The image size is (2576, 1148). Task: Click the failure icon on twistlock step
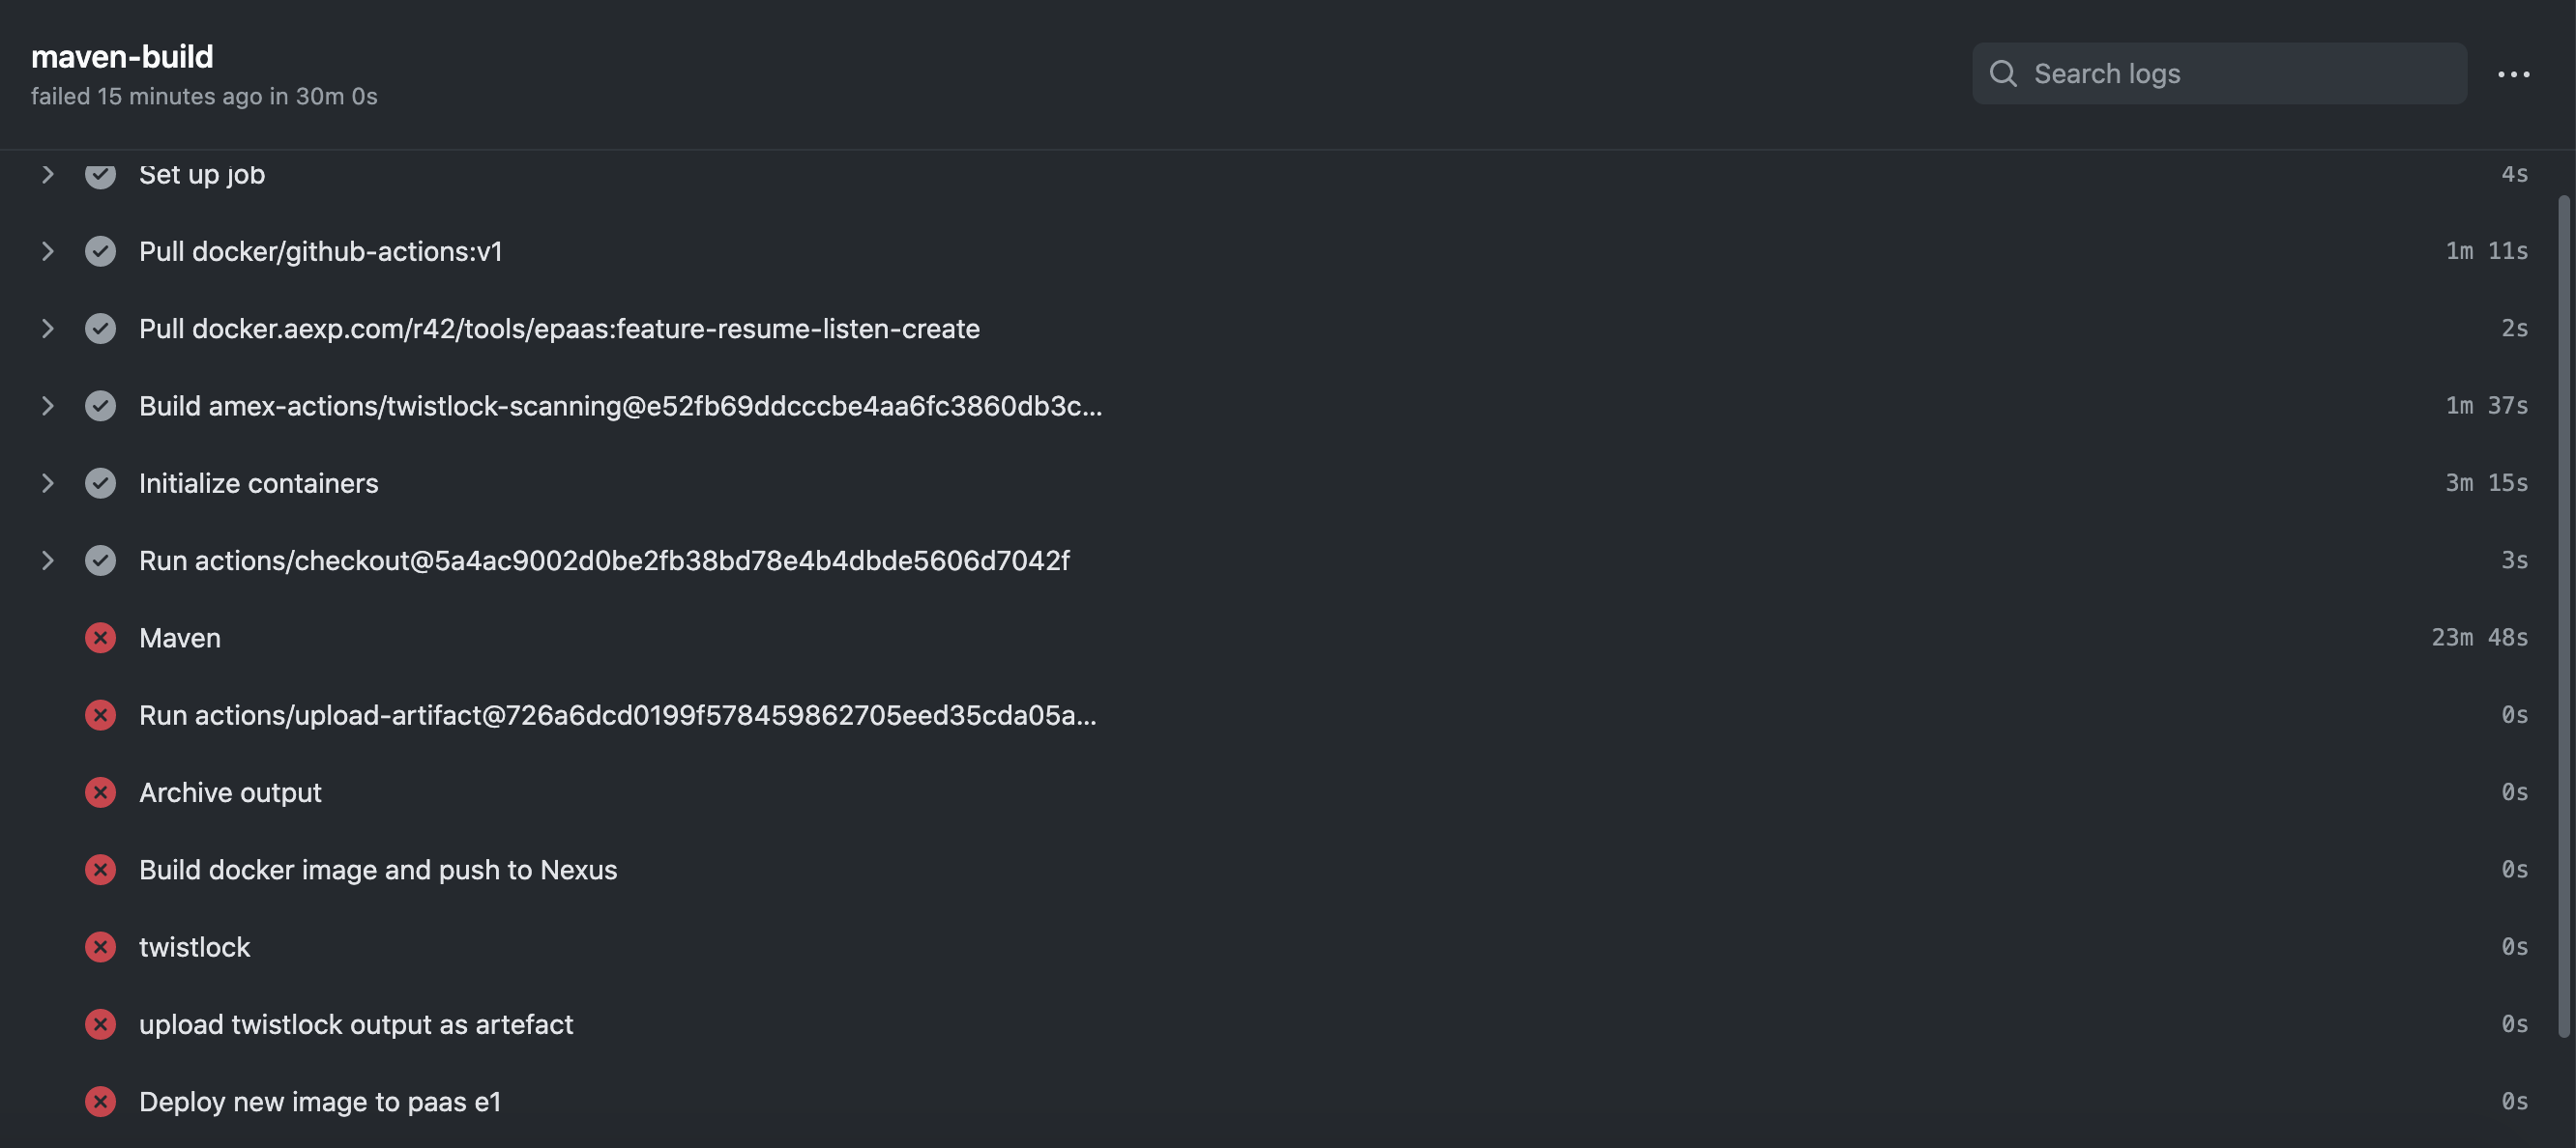click(101, 947)
